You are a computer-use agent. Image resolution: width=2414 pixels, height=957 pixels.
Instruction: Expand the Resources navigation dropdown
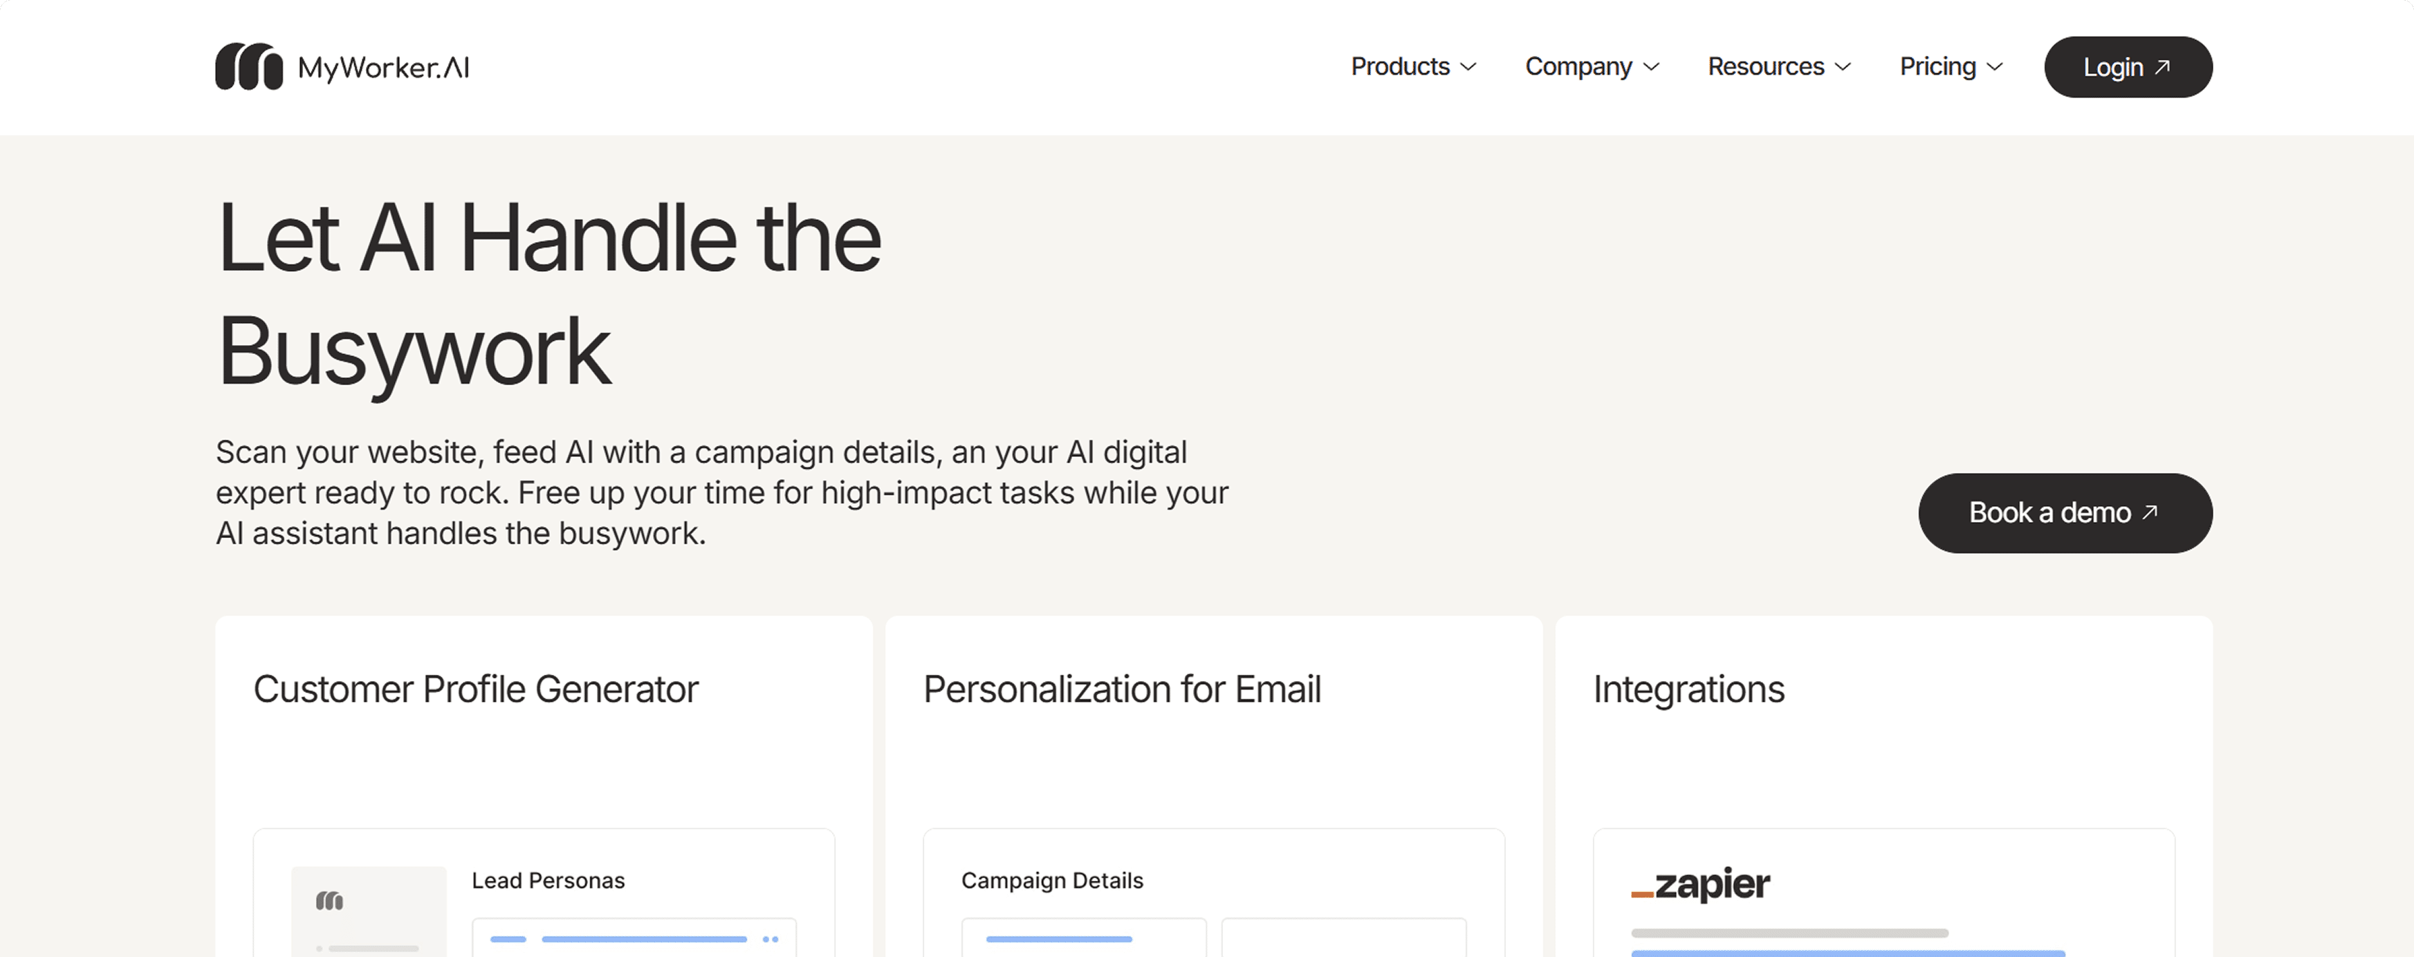click(1778, 66)
